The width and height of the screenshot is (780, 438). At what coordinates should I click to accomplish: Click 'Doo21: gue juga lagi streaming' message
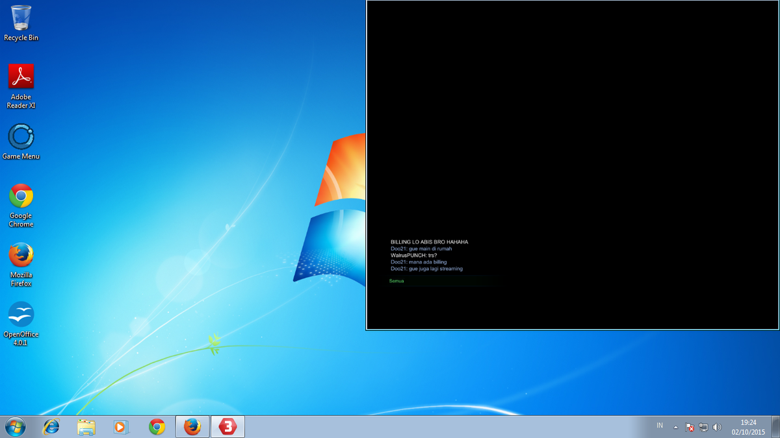pyautogui.click(x=426, y=268)
